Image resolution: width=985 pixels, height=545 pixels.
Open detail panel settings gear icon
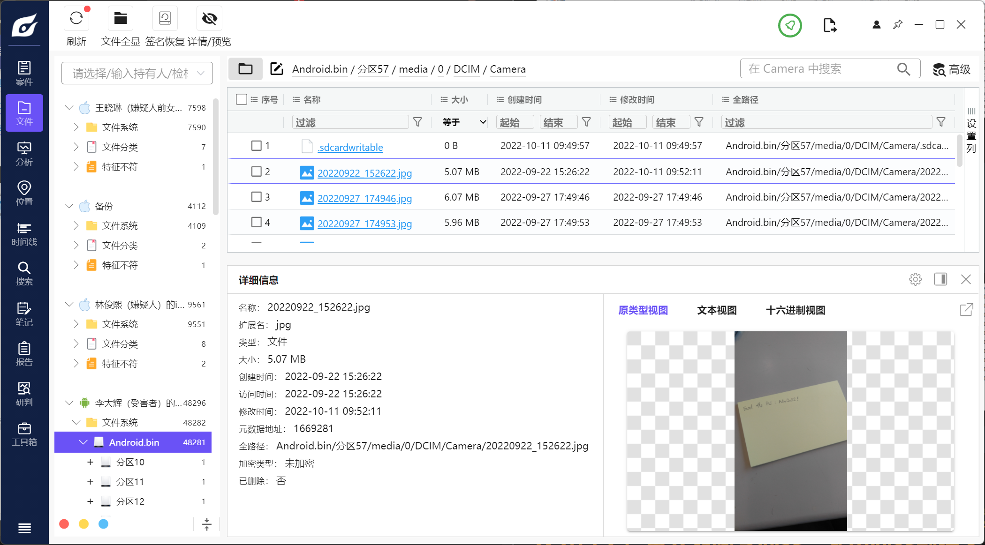[x=915, y=279]
